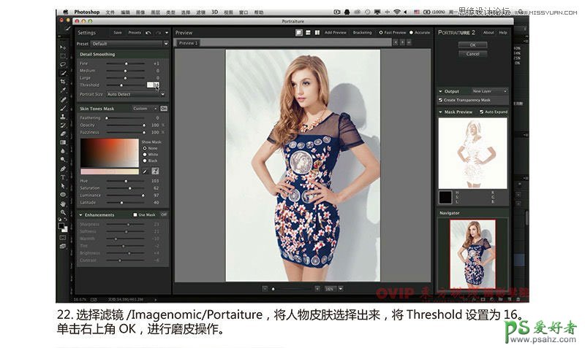Collapse the Enhancements section
This screenshot has height=348, width=585.
(80, 214)
